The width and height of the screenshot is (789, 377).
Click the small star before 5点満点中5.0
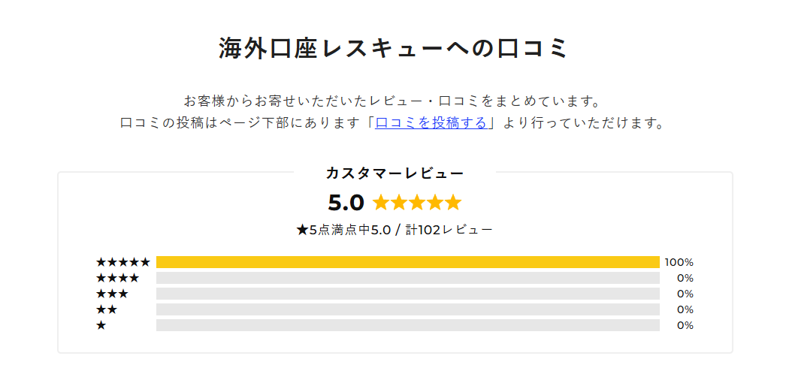pos(302,231)
